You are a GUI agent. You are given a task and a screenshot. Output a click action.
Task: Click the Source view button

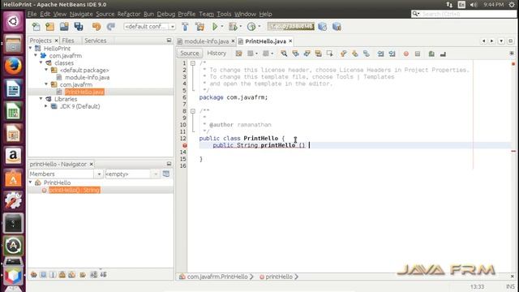coord(190,54)
